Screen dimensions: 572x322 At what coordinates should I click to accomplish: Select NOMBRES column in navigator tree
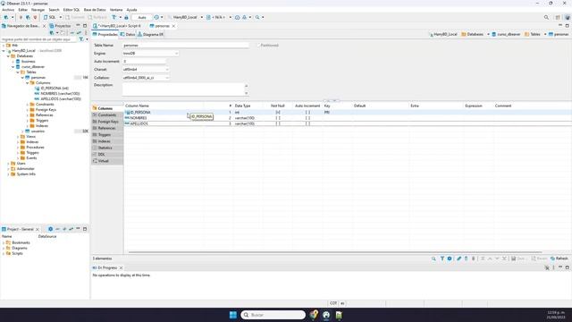click(57, 93)
